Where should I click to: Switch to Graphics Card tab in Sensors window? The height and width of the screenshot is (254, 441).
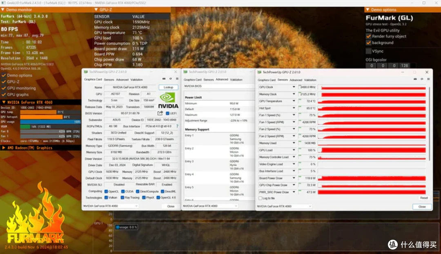267,80
